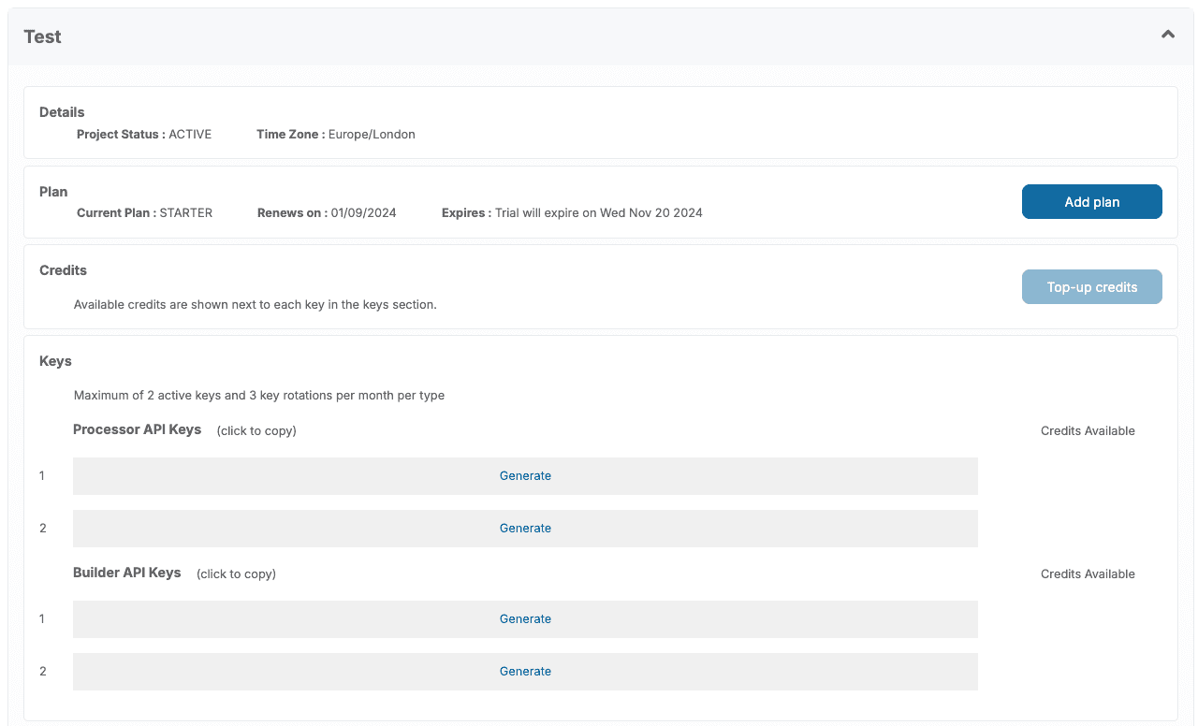The image size is (1198, 726).
Task: Click "(click to copy)" beside Processor API Keys
Action: (x=256, y=431)
